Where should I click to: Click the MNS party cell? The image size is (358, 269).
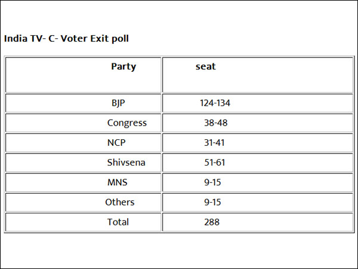tap(118, 182)
